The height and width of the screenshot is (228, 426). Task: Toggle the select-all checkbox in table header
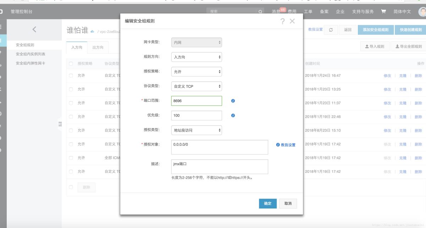(71, 64)
